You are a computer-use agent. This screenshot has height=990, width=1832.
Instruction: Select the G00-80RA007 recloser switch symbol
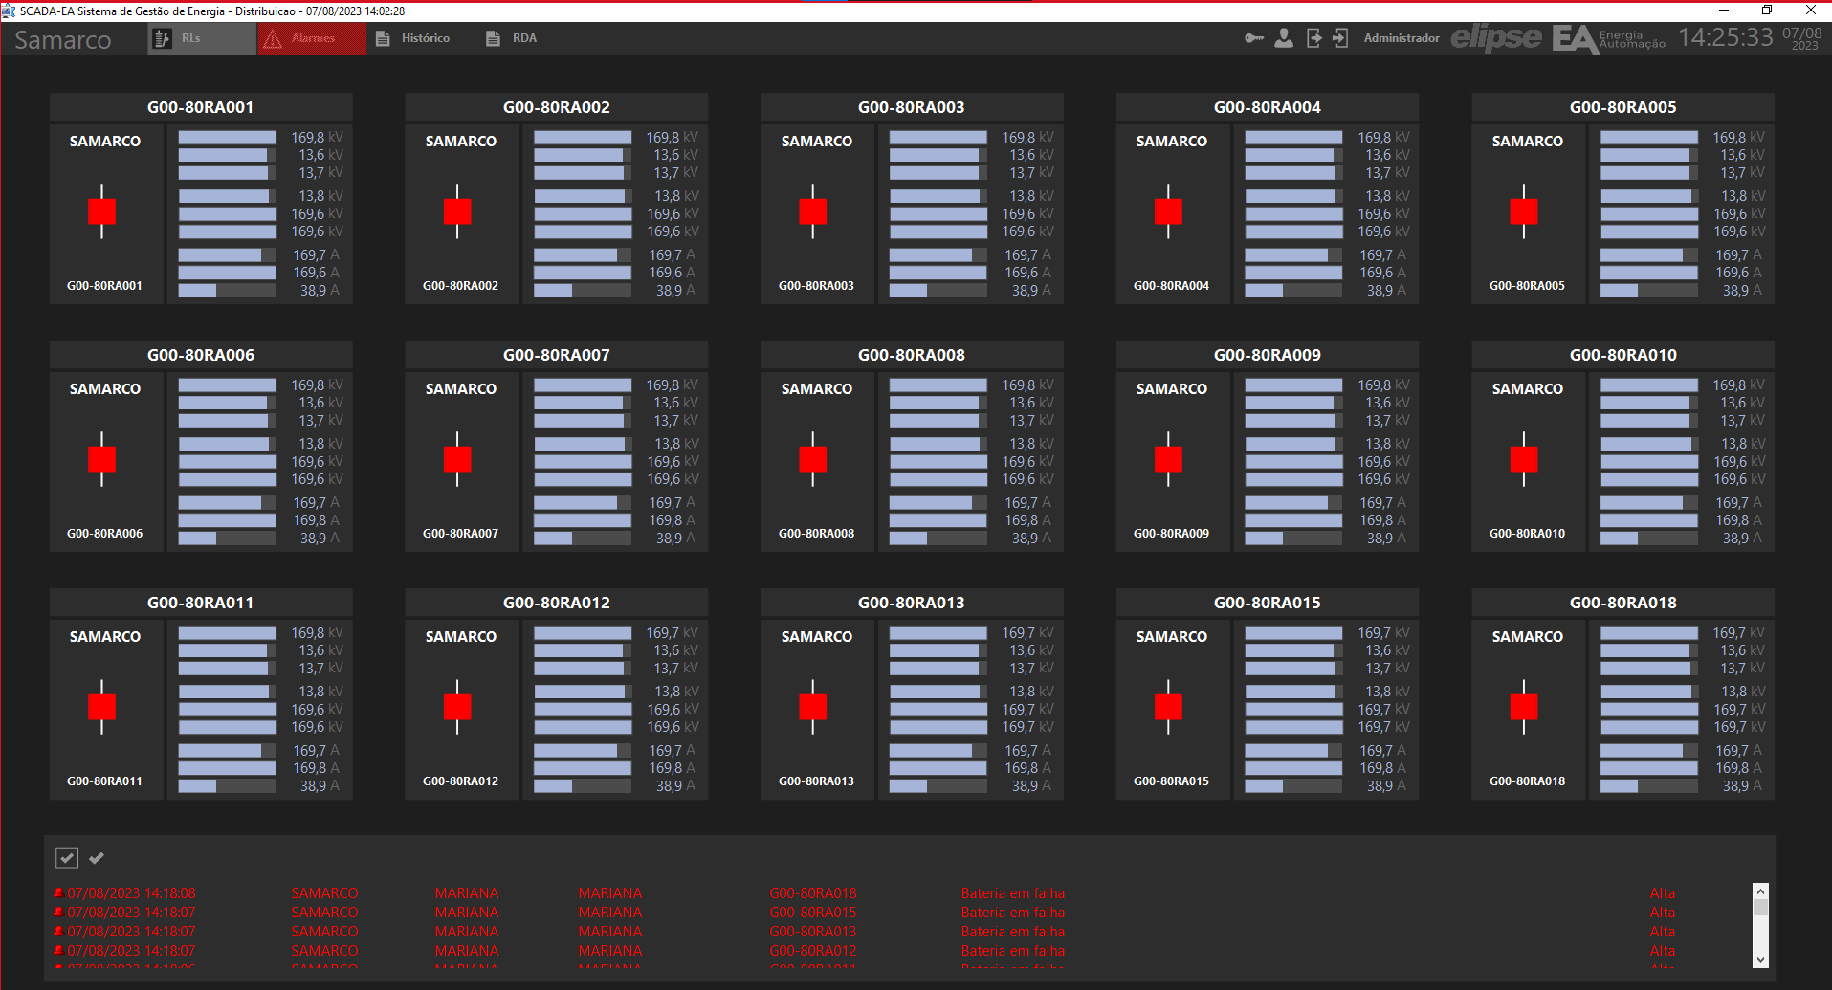[x=457, y=459]
